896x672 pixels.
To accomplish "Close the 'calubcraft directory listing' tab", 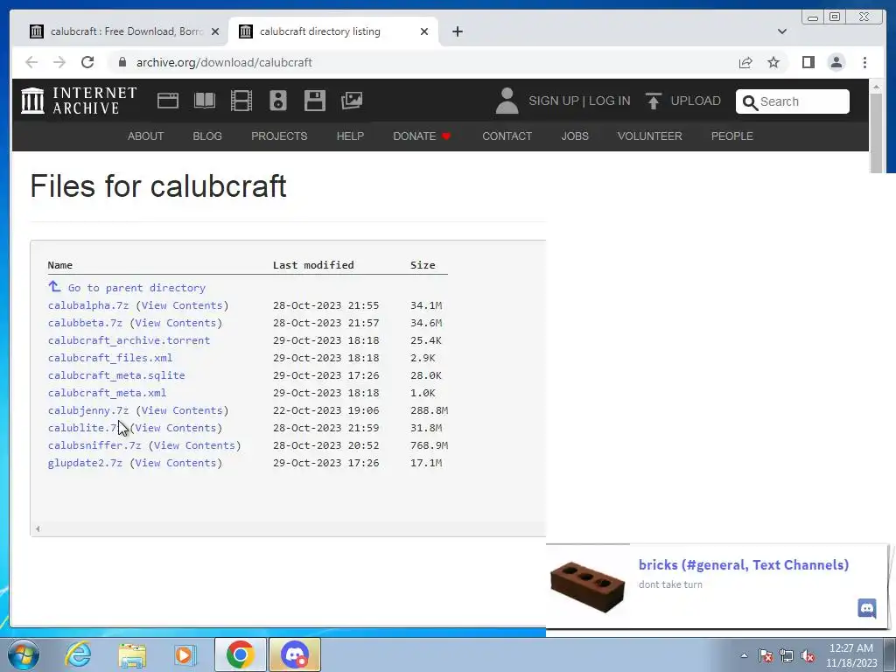I will 424,31.
